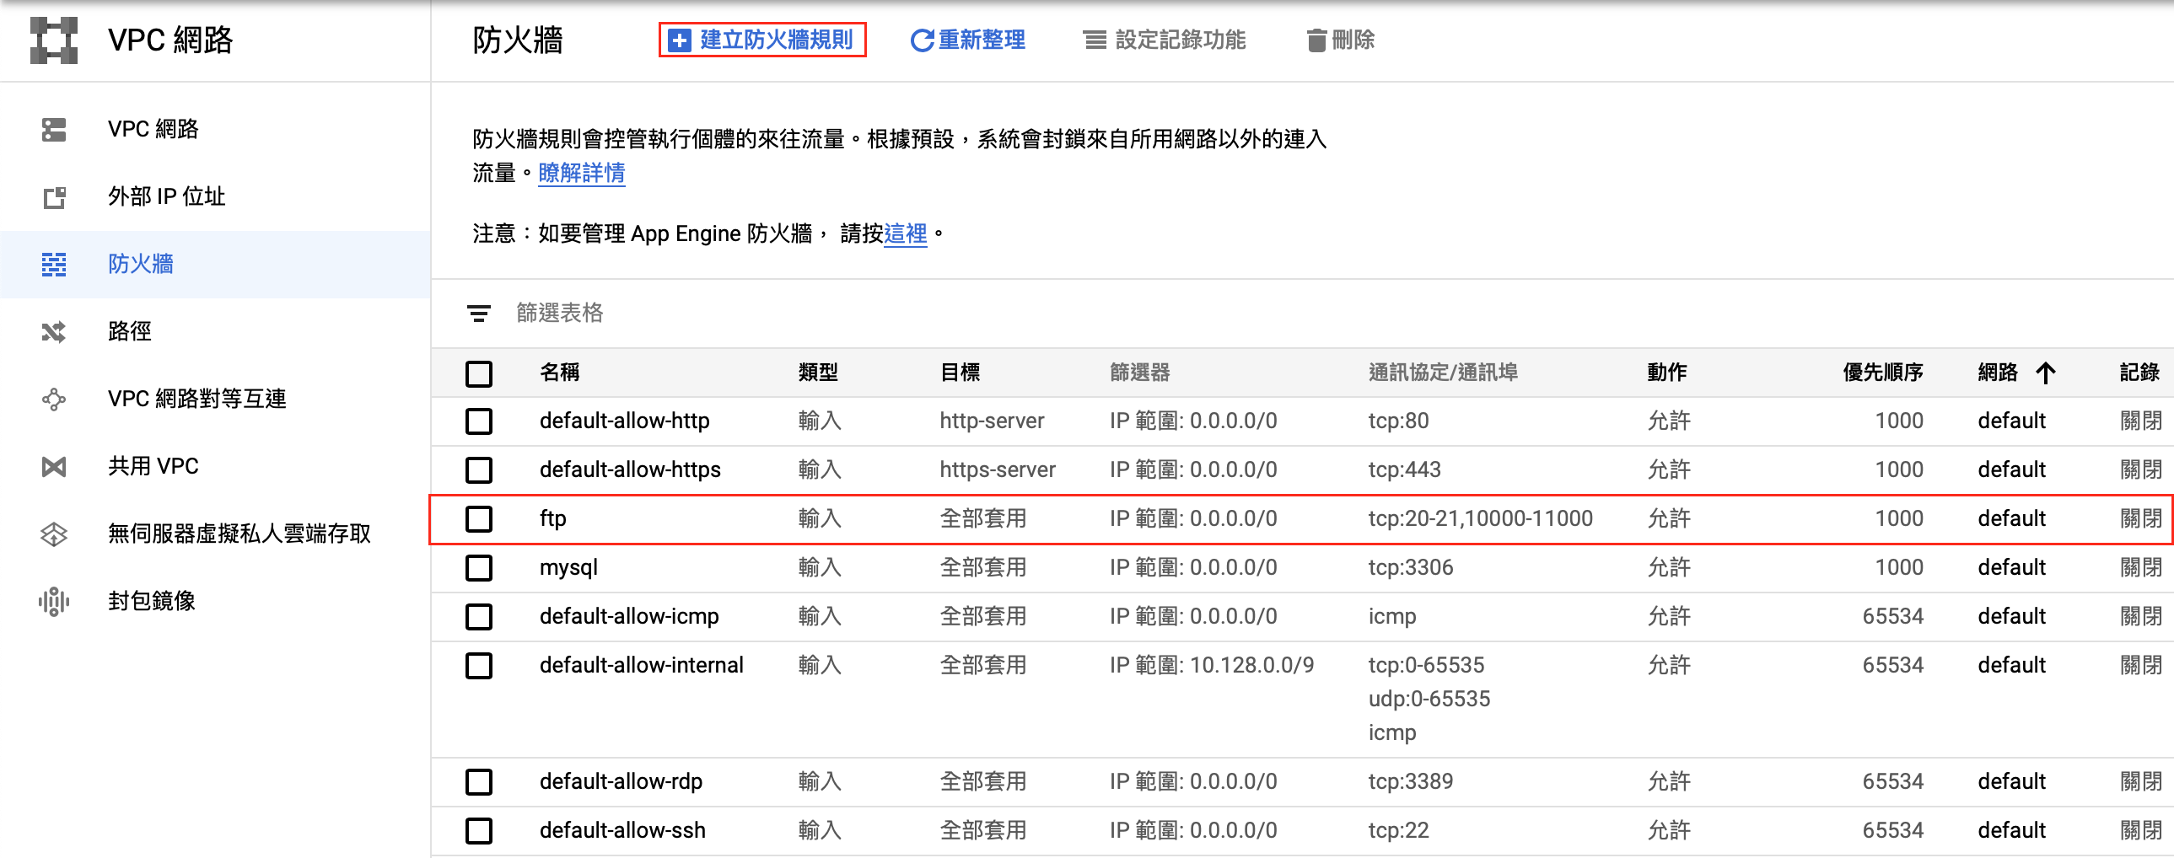Open the default-allow-rdp rule name
2174x858 pixels.
click(x=622, y=782)
